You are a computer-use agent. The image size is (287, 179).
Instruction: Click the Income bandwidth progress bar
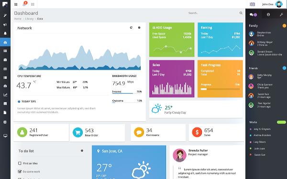click(127, 94)
